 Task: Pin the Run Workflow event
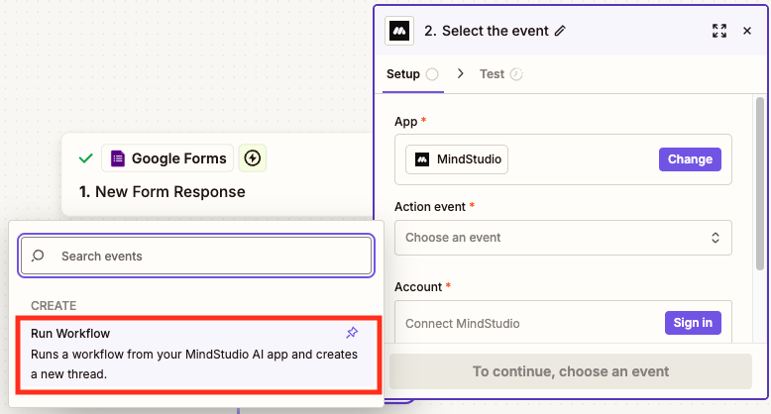352,333
